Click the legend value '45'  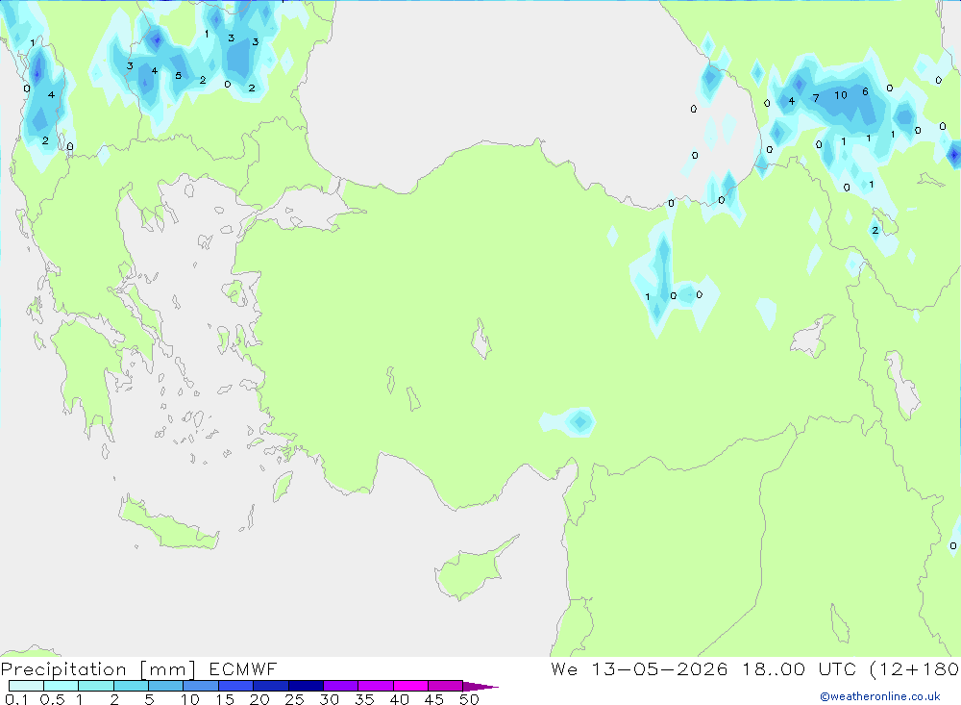pyautogui.click(x=434, y=699)
